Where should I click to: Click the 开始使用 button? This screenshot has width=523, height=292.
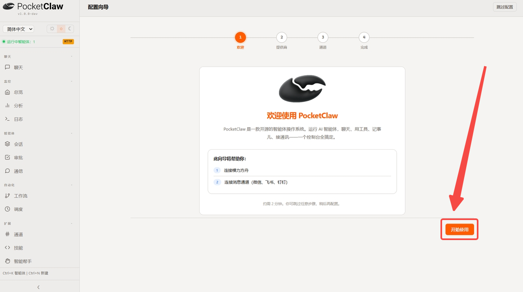tap(460, 229)
